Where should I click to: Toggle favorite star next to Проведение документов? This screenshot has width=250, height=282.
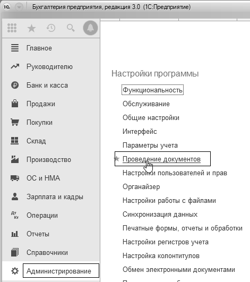click(x=117, y=158)
